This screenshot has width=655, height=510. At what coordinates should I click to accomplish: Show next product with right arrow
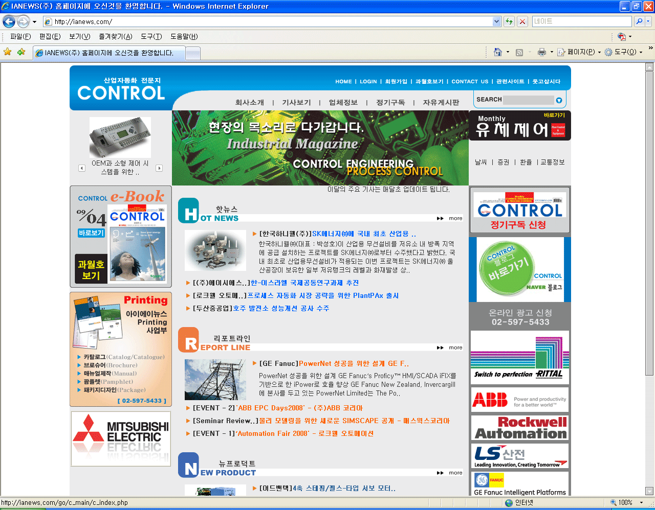[x=159, y=168]
